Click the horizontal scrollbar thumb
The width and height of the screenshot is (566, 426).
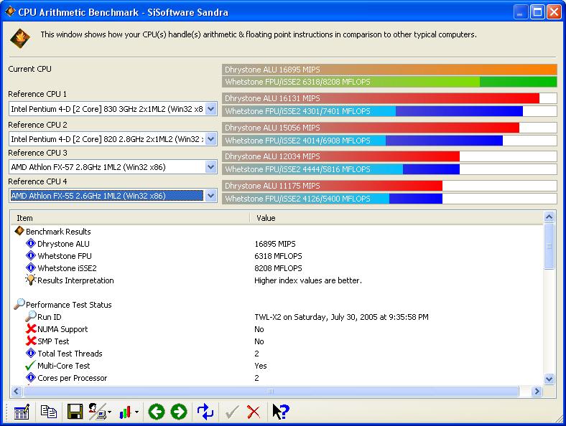click(271, 391)
